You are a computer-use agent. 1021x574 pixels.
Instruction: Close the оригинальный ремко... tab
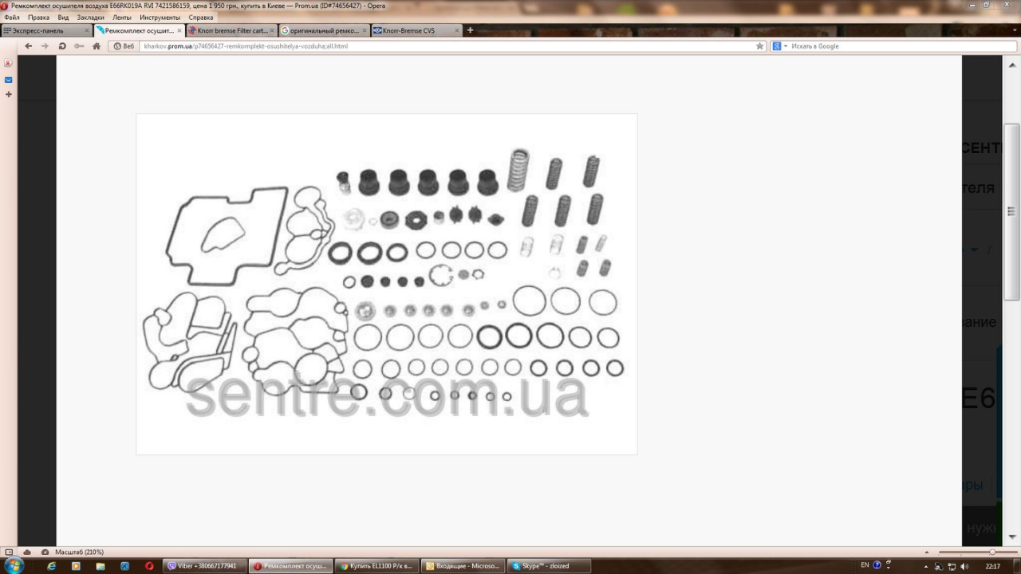(x=365, y=30)
